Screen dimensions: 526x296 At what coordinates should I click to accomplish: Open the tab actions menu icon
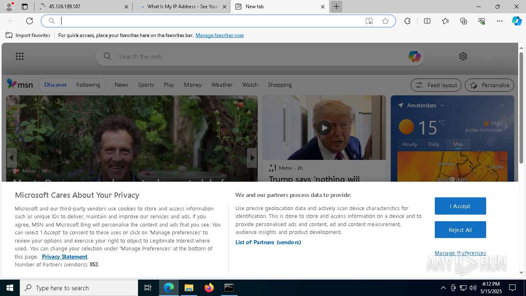click(25, 7)
